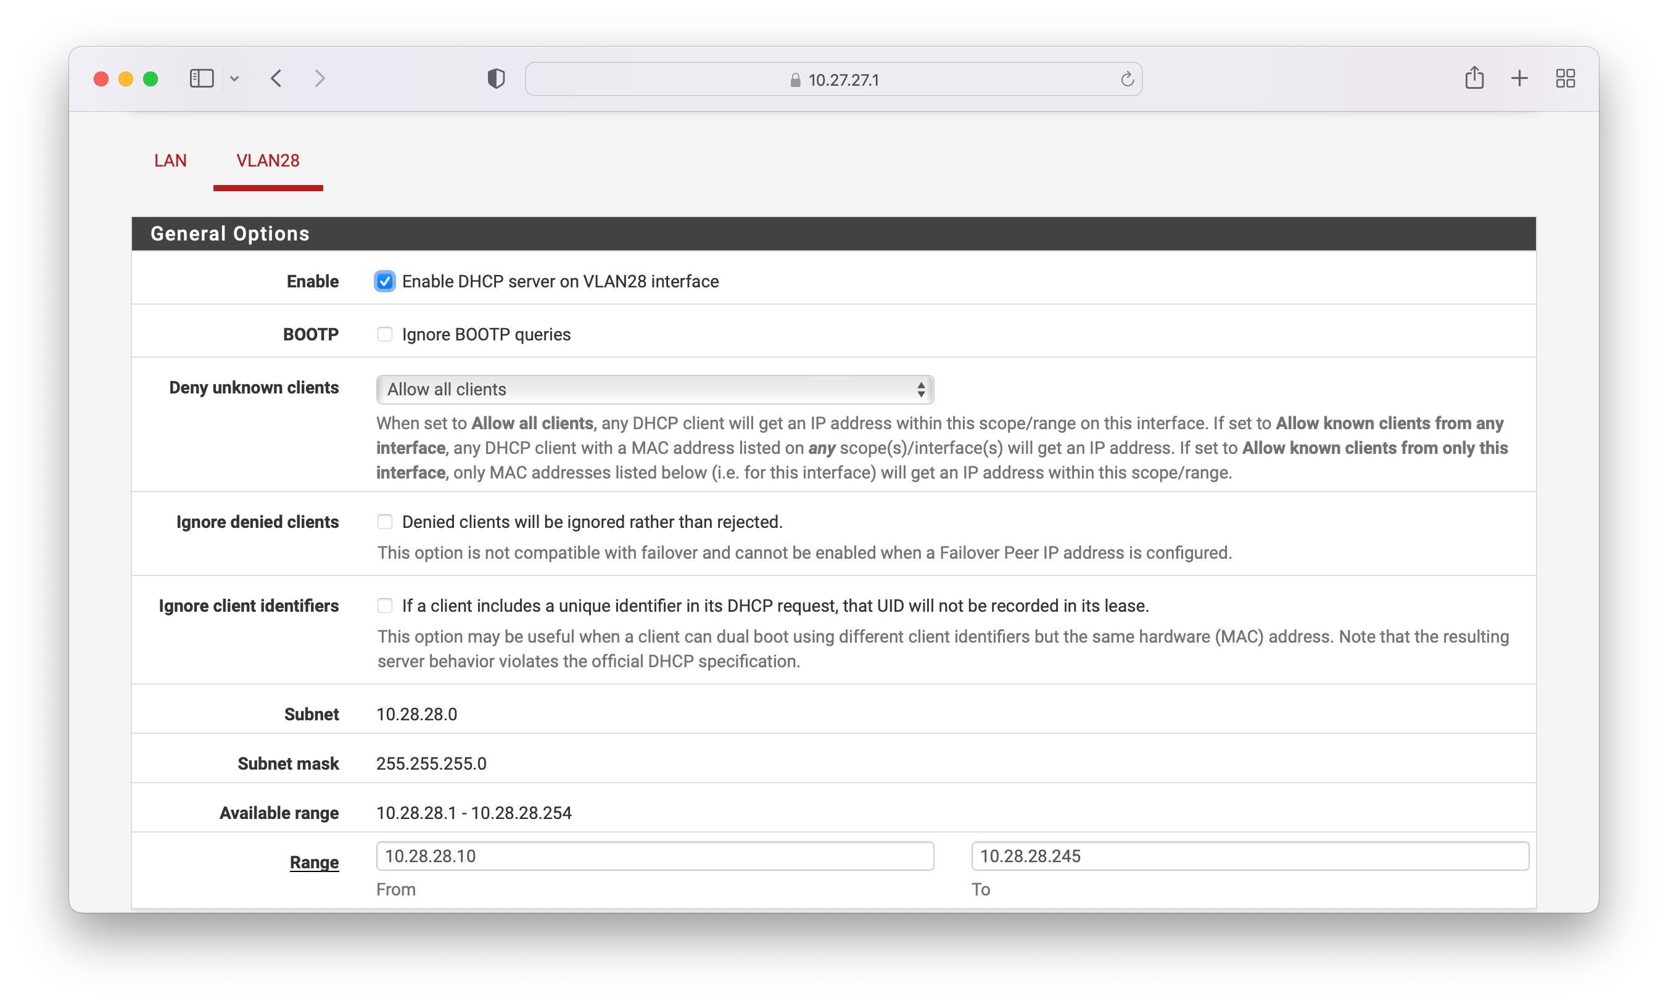The image size is (1668, 1004).
Task: Toggle the Safari sidebar icon
Action: pyautogui.click(x=201, y=78)
